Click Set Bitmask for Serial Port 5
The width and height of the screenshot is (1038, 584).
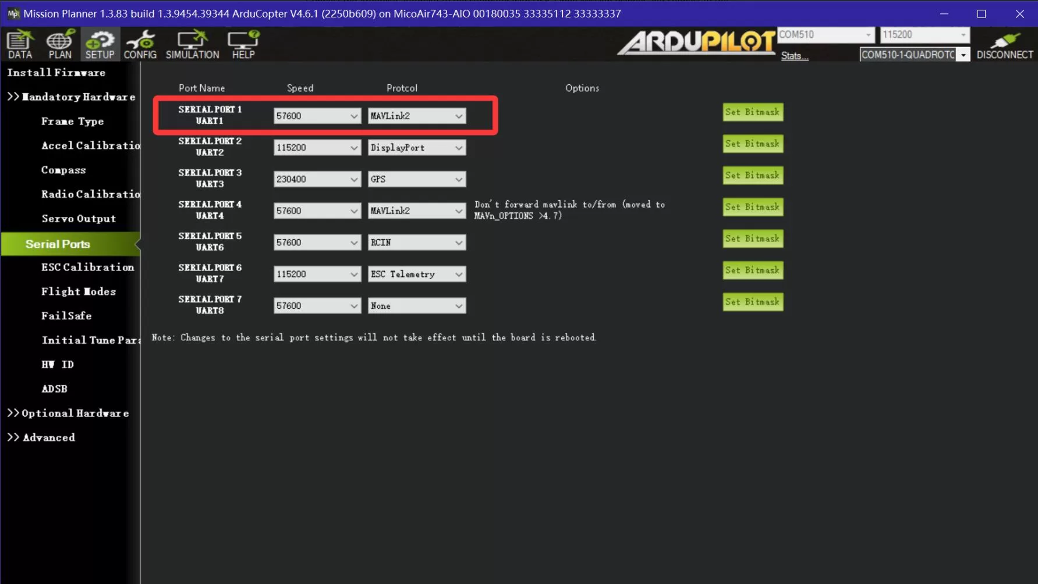pyautogui.click(x=753, y=238)
